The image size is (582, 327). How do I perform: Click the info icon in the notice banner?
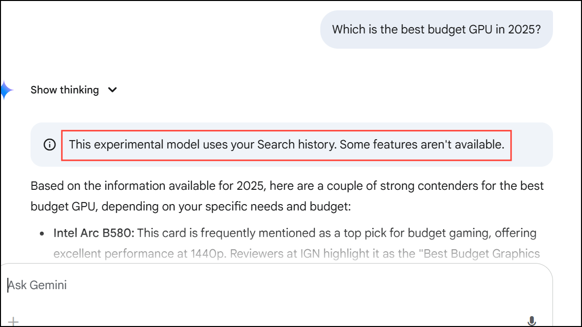click(x=49, y=145)
